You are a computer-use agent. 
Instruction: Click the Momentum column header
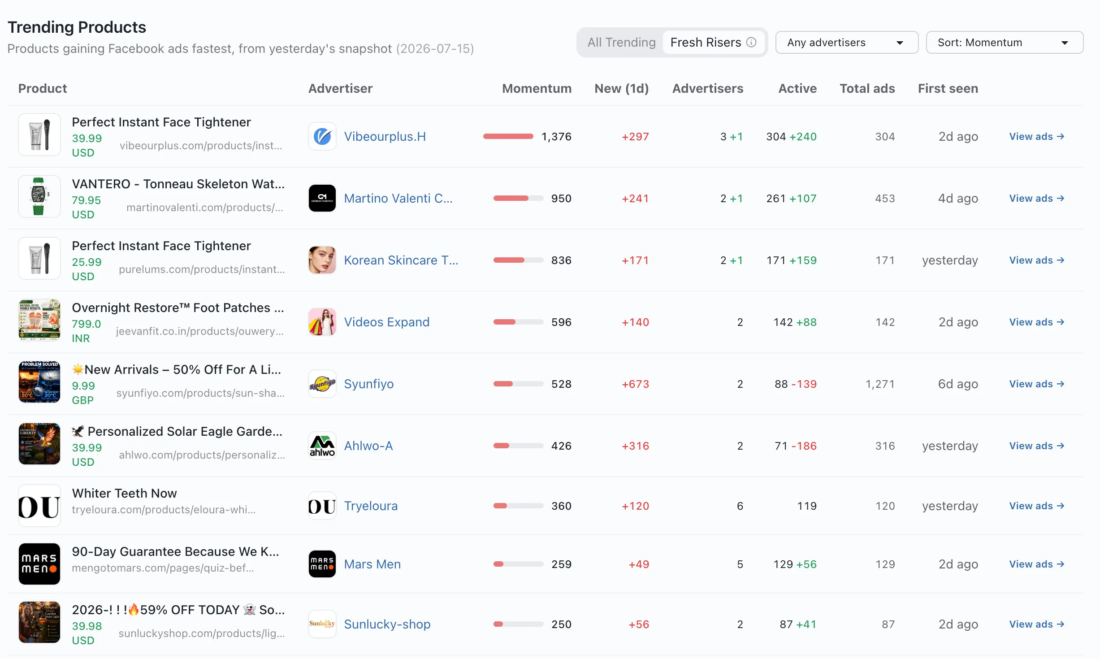[x=537, y=88]
